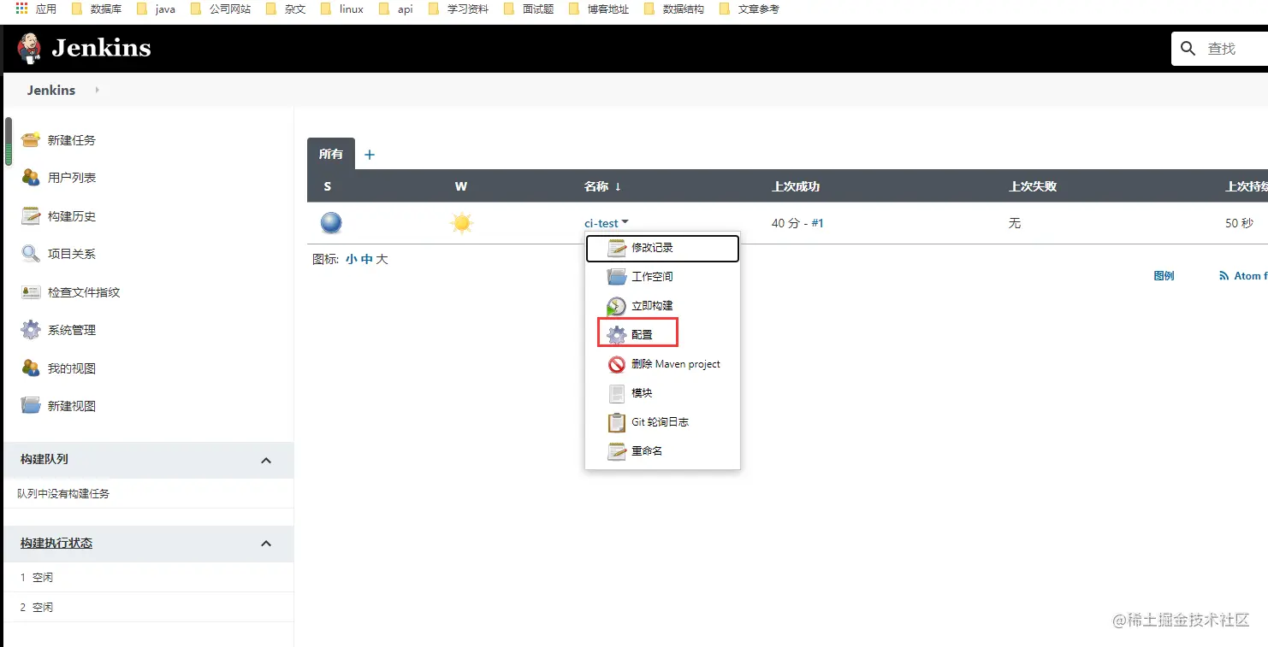Sort by 上次失败 column header

(x=1033, y=186)
